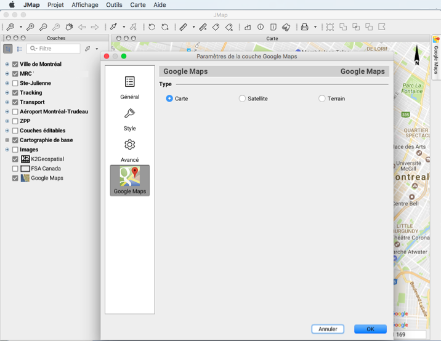Screen dimensions: 441x341
Task: Click the selection arrow icon in Couches panel
Action: tap(87, 49)
